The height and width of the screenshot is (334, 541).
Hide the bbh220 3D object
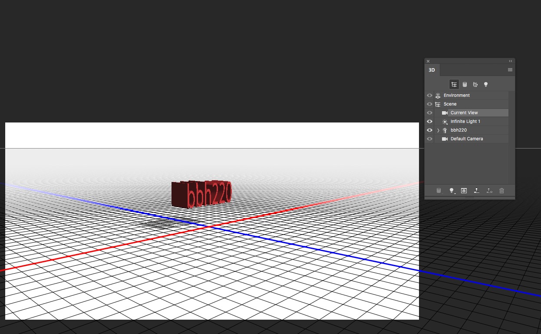(429, 130)
